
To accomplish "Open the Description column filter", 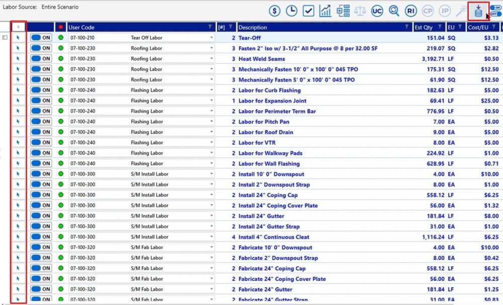I will tap(407, 27).
